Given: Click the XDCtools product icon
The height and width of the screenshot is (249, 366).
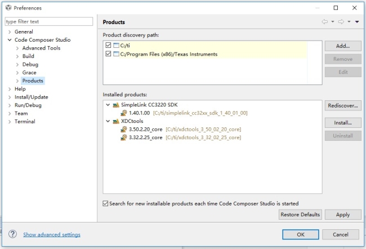Looking at the screenshot, I should click(x=115, y=121).
